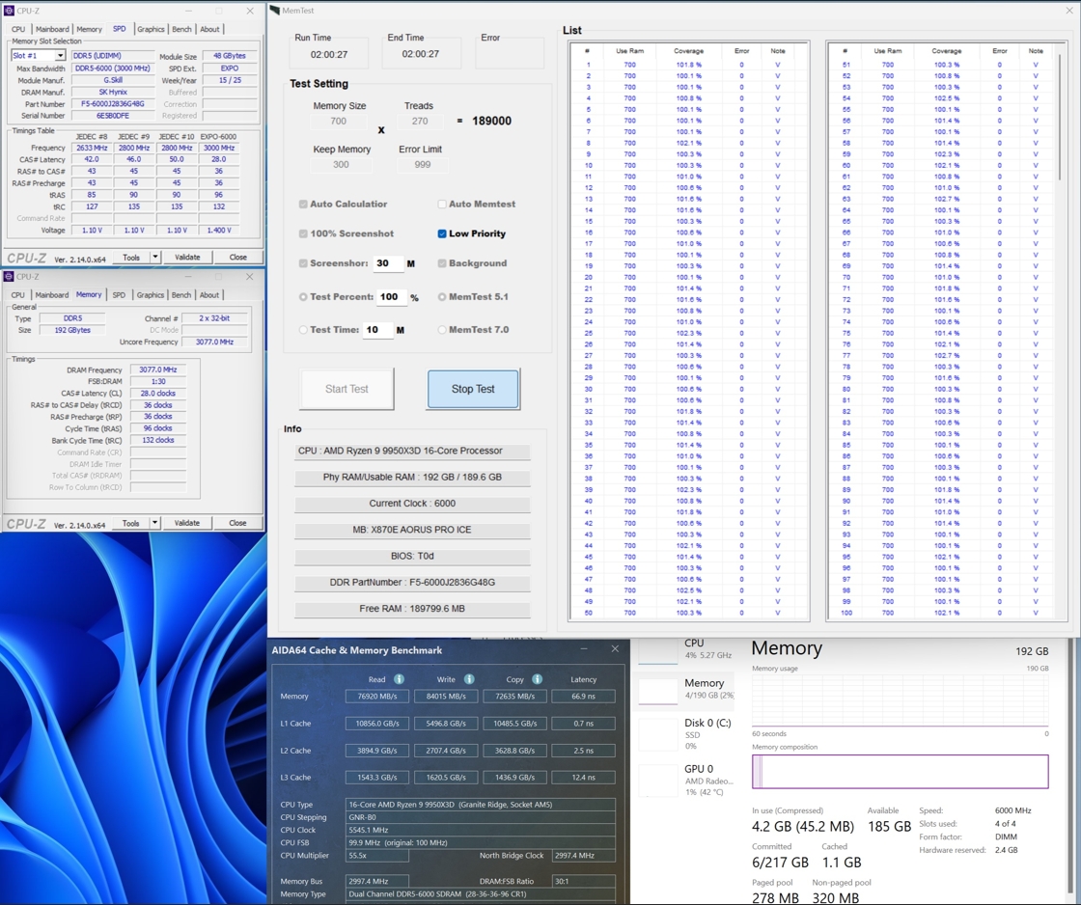Select Disk 0 (C:) in Task Manager
The width and height of the screenshot is (1081, 905).
coord(685,733)
